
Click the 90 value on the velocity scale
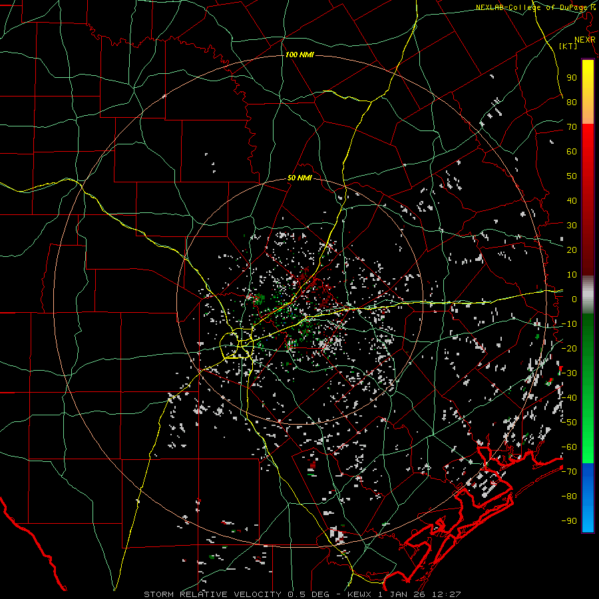tap(572, 78)
